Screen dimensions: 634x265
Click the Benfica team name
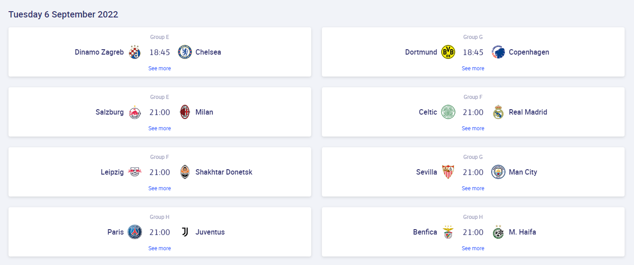coord(425,232)
